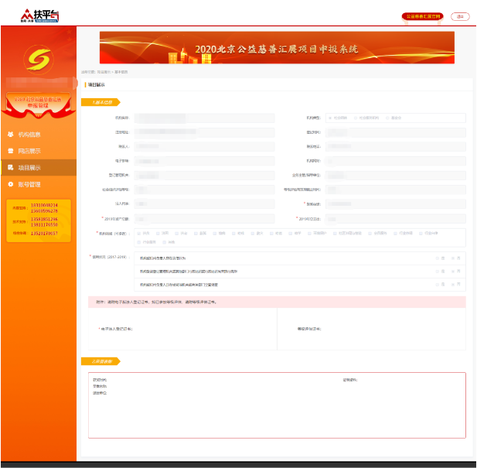Click the 2020北京公益慈善汇展项目申报系统 banner
The image size is (477, 468).
[x=277, y=47]
